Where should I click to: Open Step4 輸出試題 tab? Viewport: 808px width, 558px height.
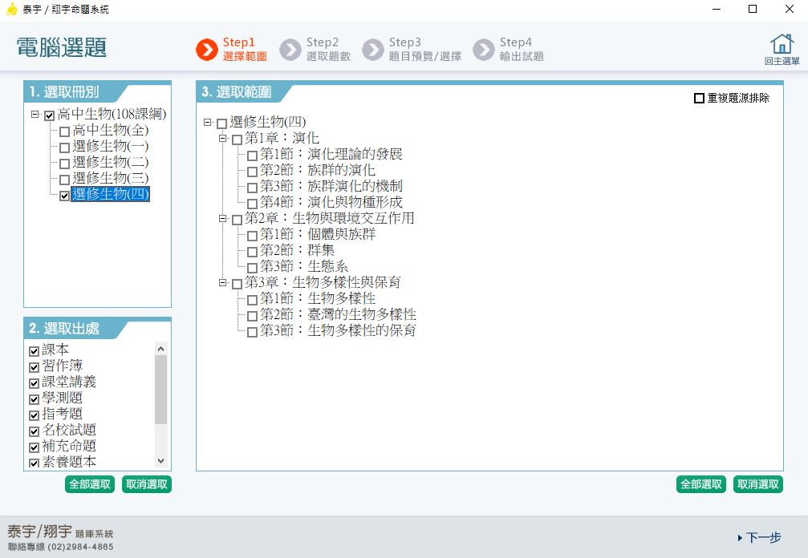tap(521, 50)
